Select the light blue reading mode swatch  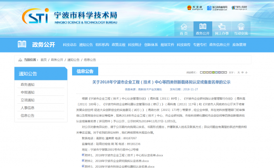216,72
